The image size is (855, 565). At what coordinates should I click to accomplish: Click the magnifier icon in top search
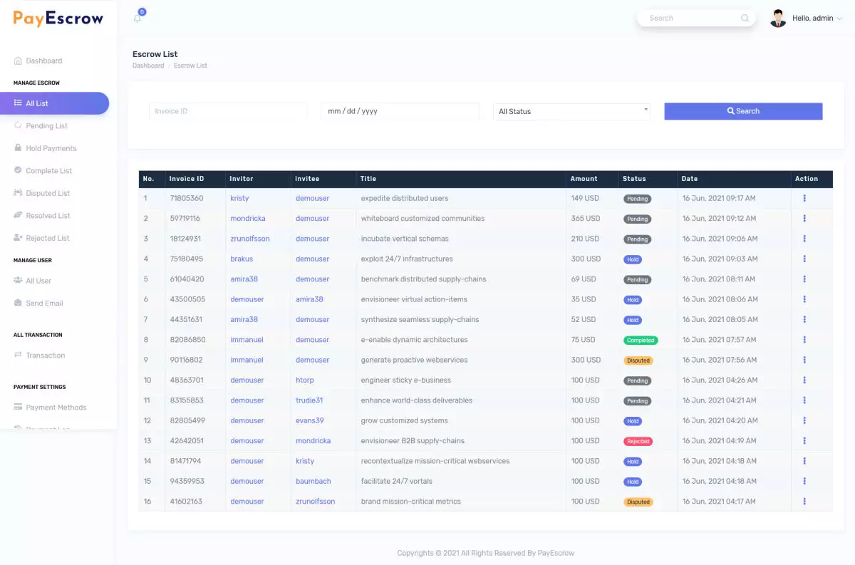click(745, 18)
